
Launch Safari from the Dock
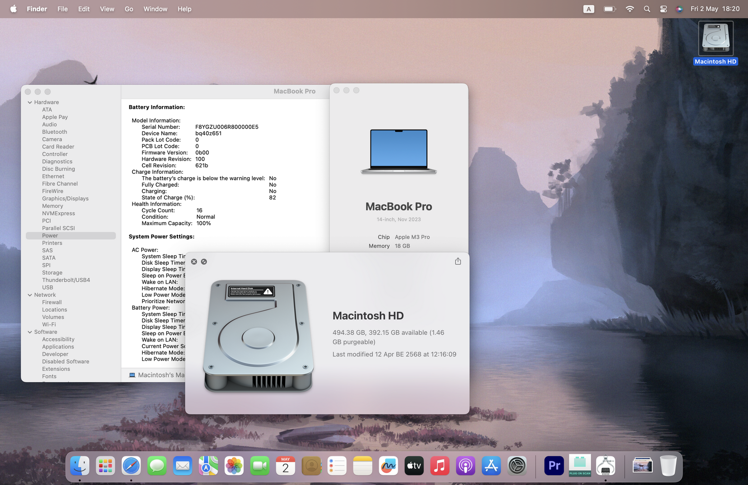(131, 466)
